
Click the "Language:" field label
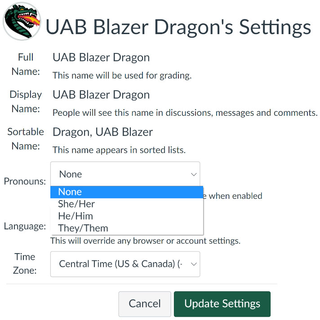click(x=25, y=226)
